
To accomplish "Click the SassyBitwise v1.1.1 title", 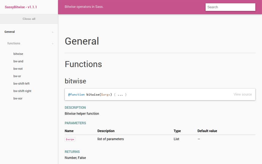I will pyautogui.click(x=20, y=7).
